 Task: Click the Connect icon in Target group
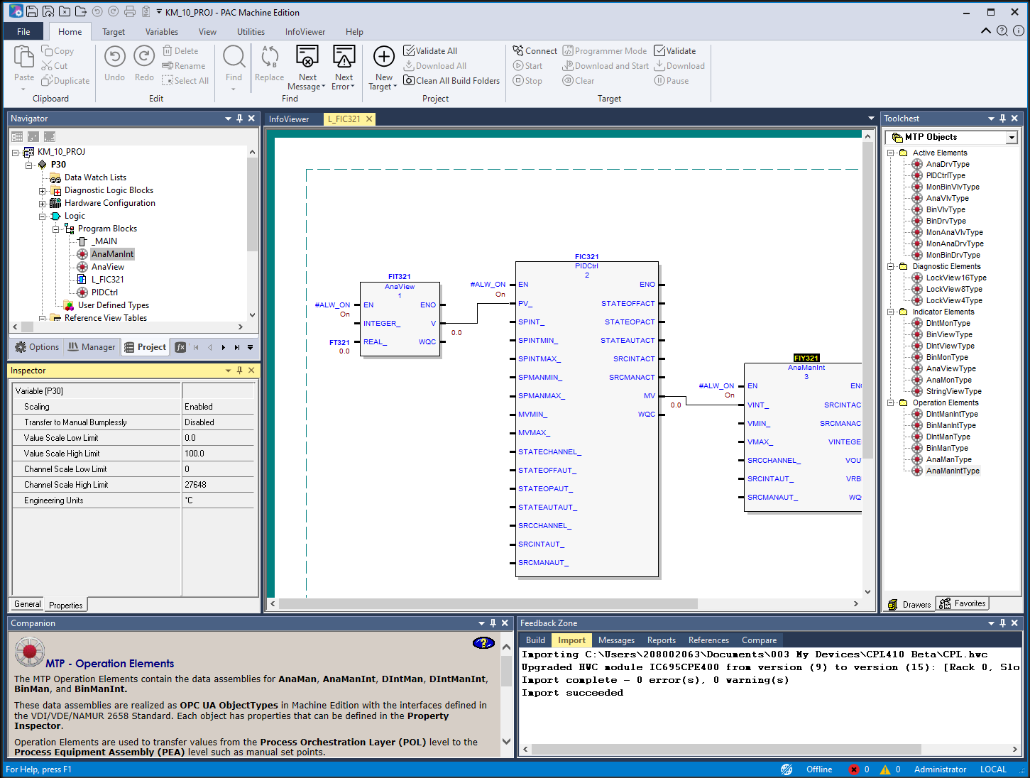(x=518, y=51)
